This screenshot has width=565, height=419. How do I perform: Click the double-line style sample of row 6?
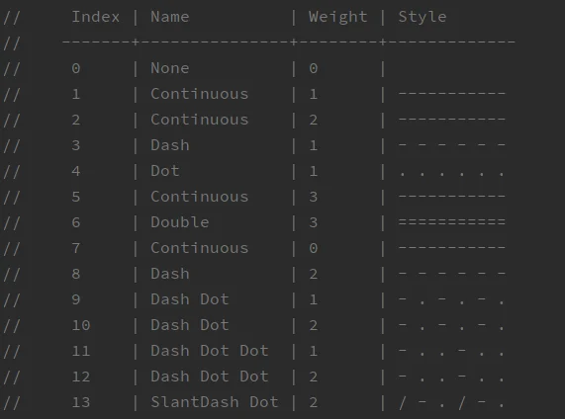(x=452, y=222)
